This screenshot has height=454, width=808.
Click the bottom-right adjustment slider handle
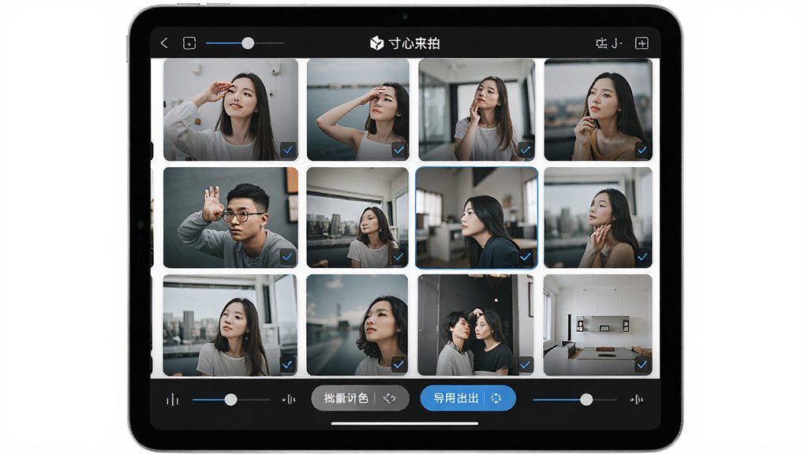586,400
